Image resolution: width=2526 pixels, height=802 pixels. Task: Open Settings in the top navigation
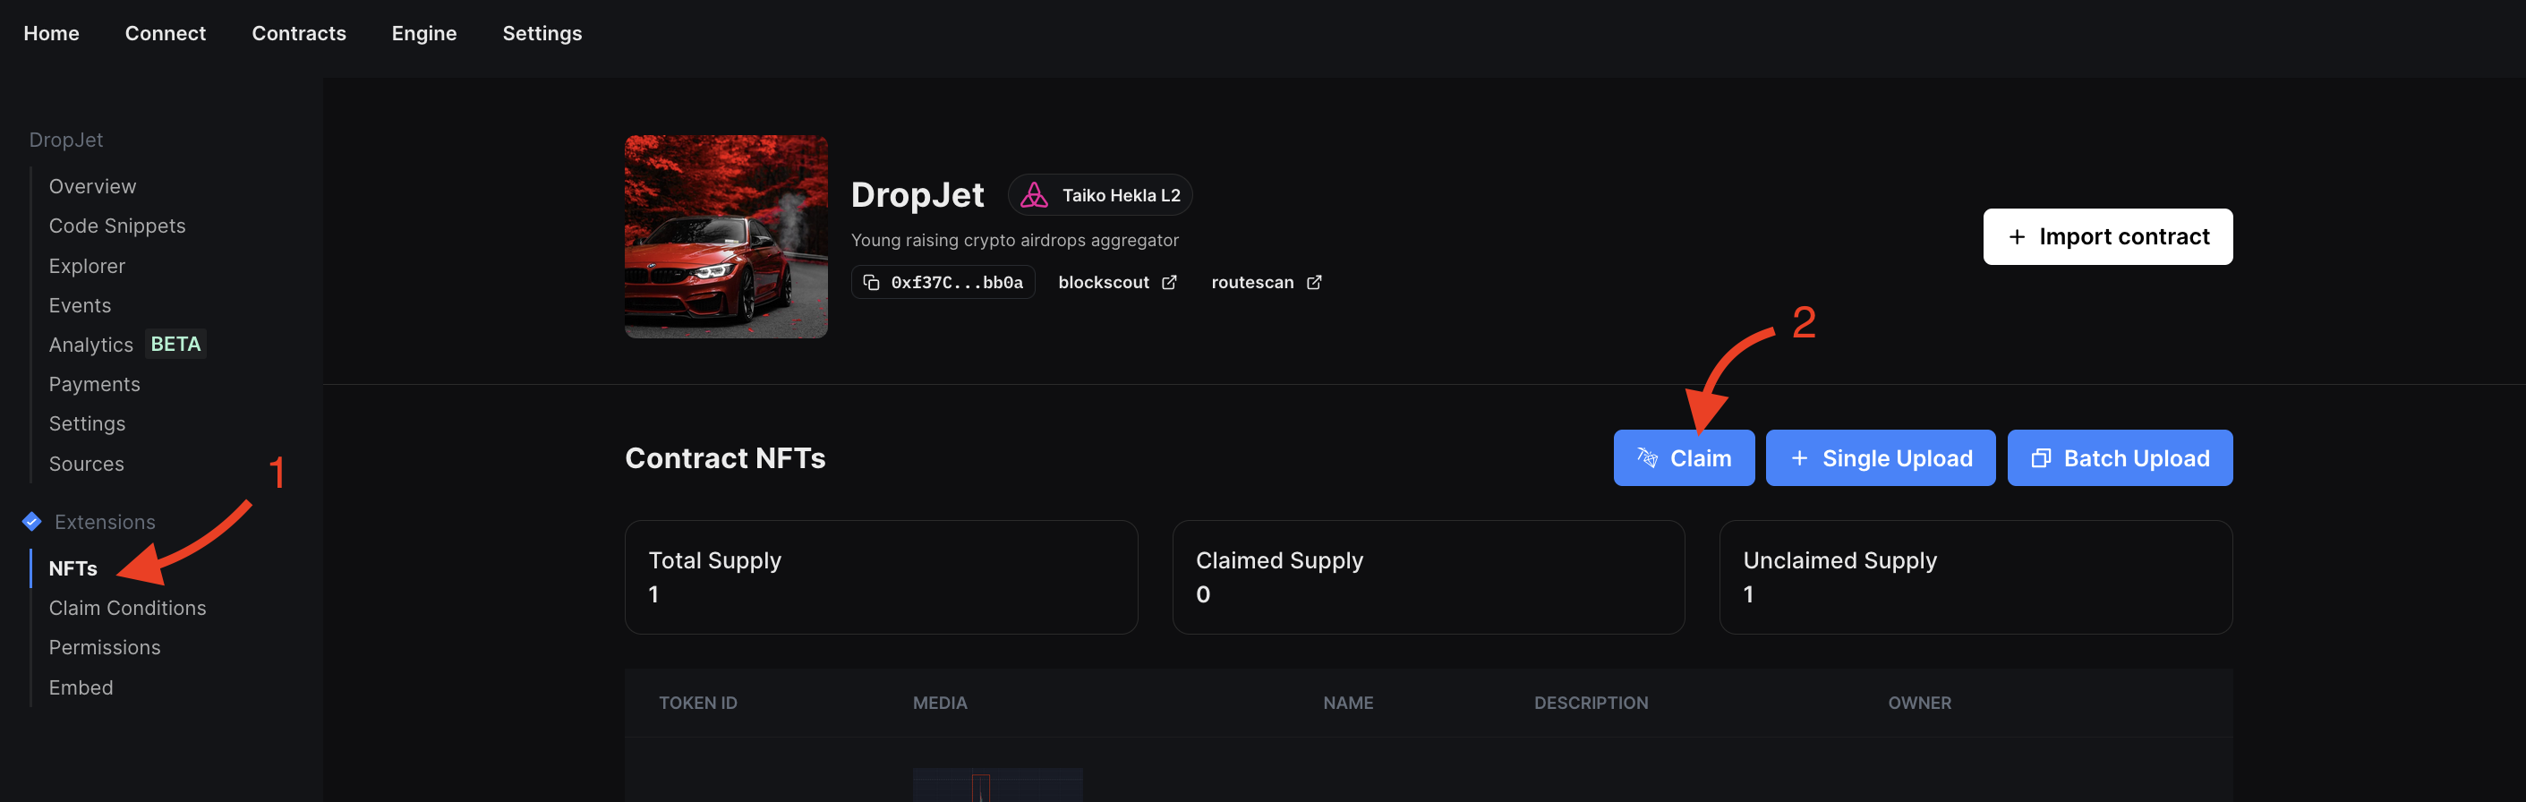click(x=542, y=33)
